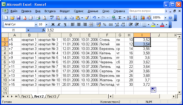Click the AutoSum sigma icon
This screenshot has height=105, width=183.
pyautogui.click(x=120, y=18)
